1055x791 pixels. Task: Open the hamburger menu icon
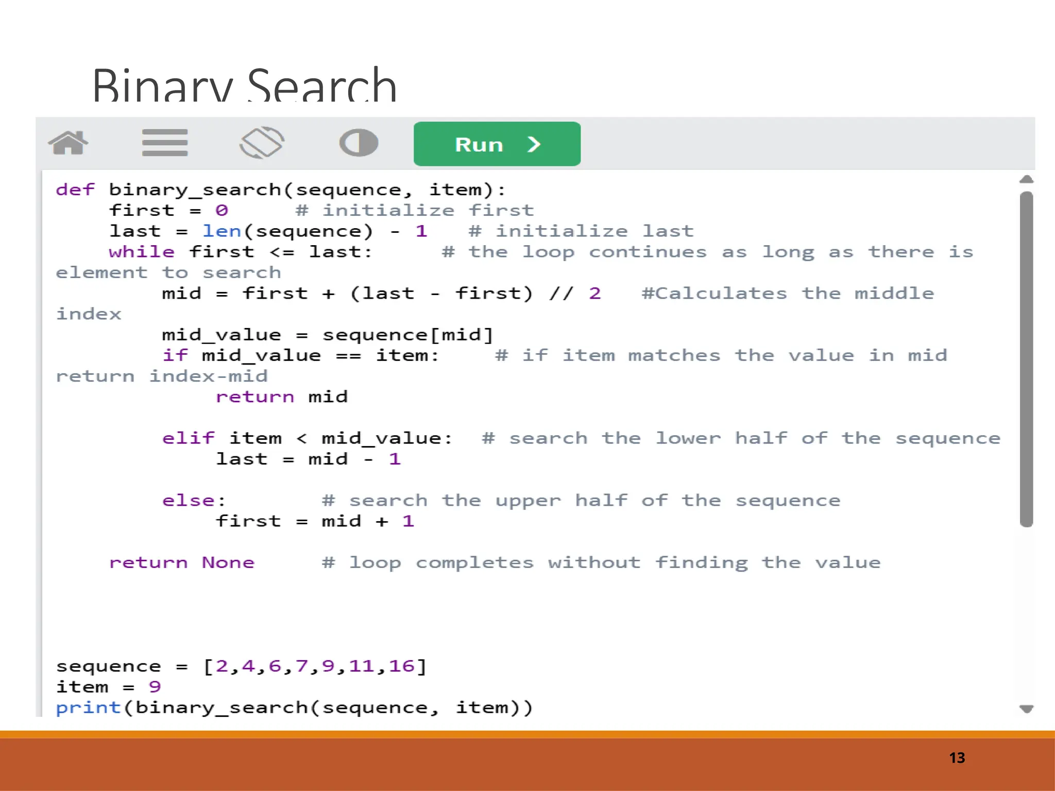165,143
